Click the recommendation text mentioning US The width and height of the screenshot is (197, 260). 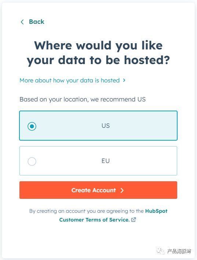point(83,99)
